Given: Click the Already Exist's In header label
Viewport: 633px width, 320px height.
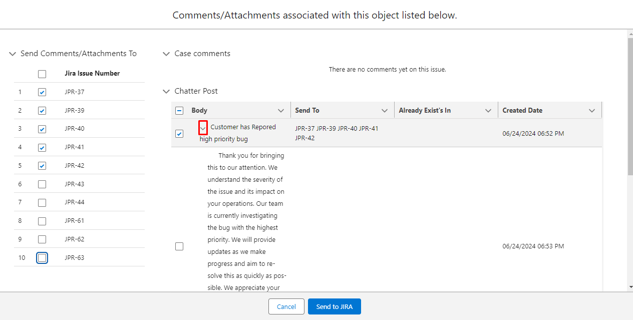Looking at the screenshot, I should [x=425, y=111].
